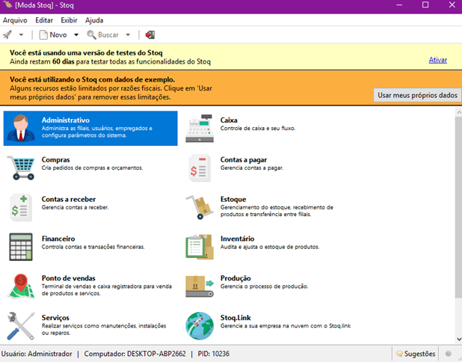Select the Inventário title text
Screen dimensions: 462x362
[237, 239]
